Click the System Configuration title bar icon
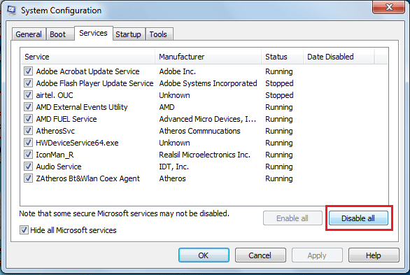 click(11, 10)
